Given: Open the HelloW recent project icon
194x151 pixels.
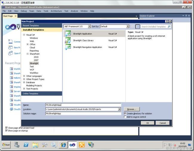Looking at the screenshot, I should pos(11,78).
